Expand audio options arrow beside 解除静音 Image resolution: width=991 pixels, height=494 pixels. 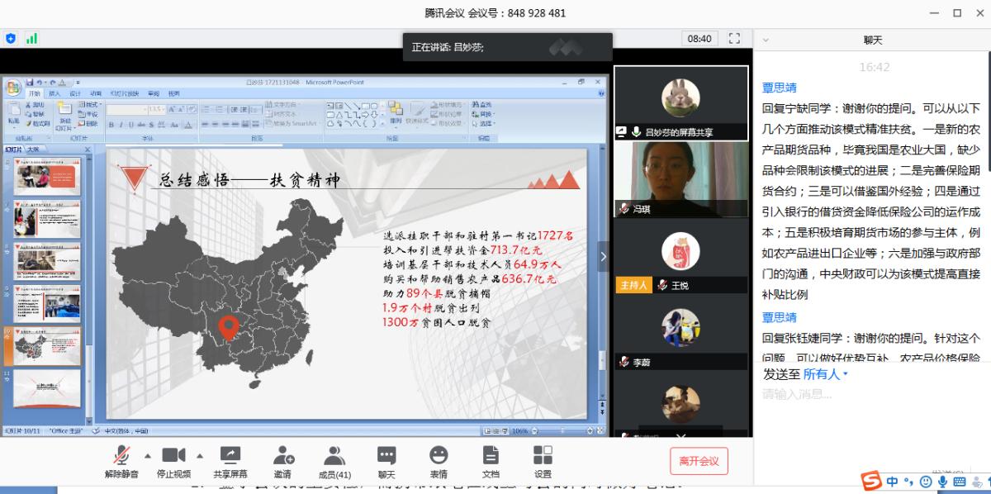click(x=148, y=455)
